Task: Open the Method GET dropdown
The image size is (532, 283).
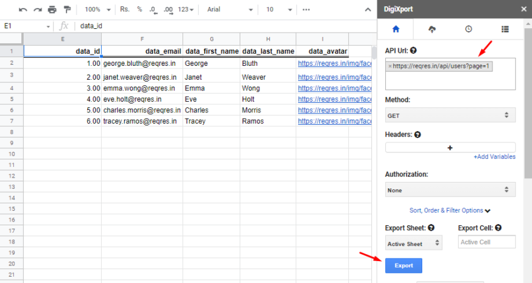Action: pos(450,115)
